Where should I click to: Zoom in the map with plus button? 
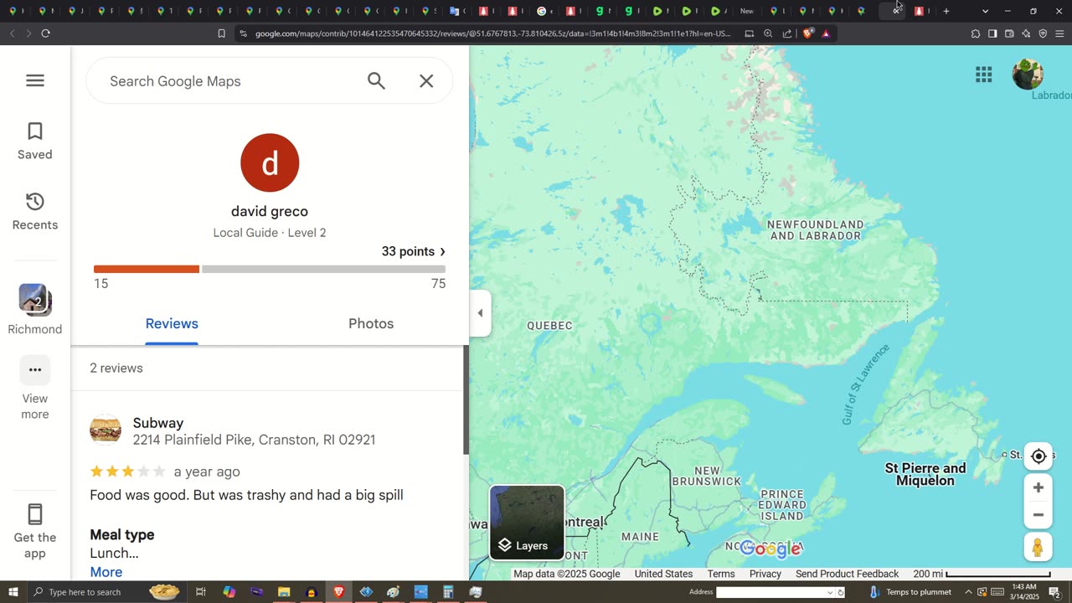coord(1038,487)
